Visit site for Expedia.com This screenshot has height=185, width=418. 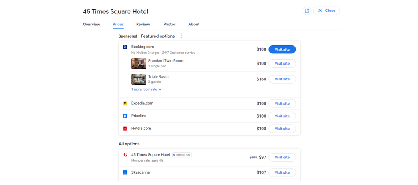(282, 103)
